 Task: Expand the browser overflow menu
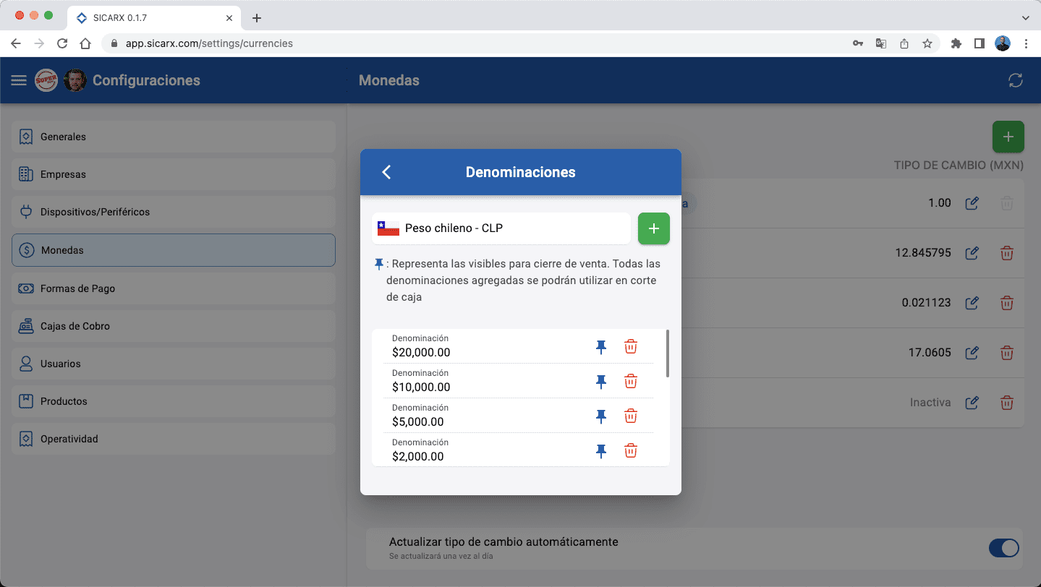1027,43
